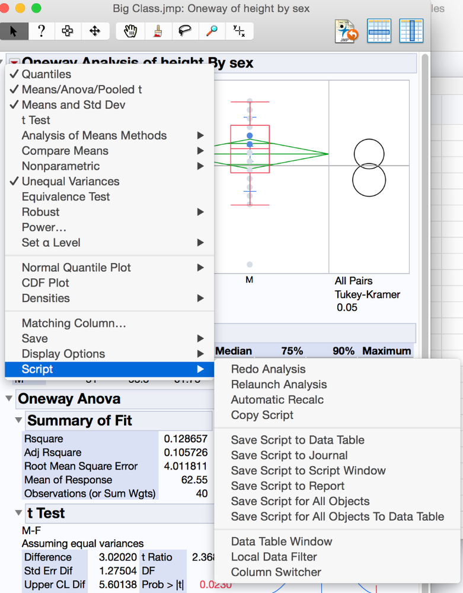
Task: Choose Equivalence Test menu item
Action: pyautogui.click(x=110, y=196)
